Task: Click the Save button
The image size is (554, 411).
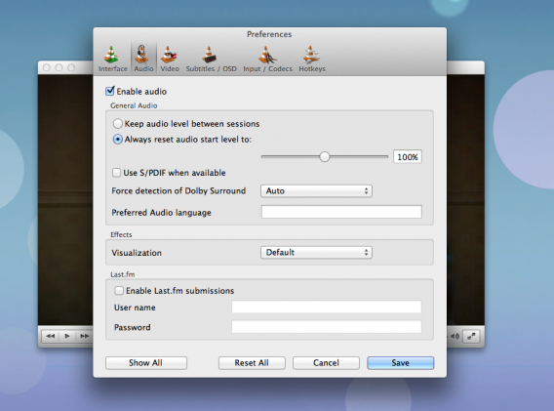Action: (400, 363)
